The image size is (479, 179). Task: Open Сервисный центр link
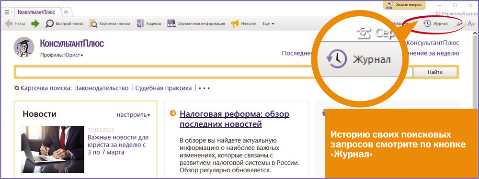coord(456,13)
